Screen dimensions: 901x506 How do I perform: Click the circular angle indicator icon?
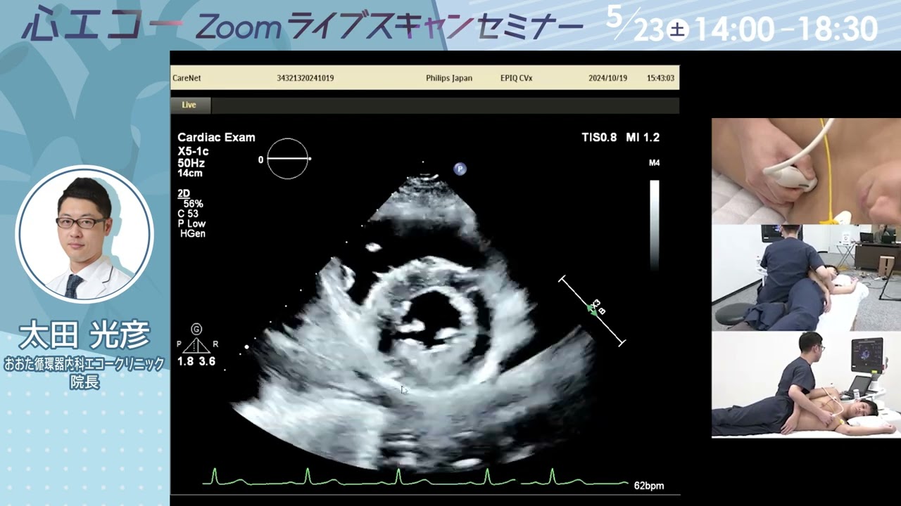288,159
